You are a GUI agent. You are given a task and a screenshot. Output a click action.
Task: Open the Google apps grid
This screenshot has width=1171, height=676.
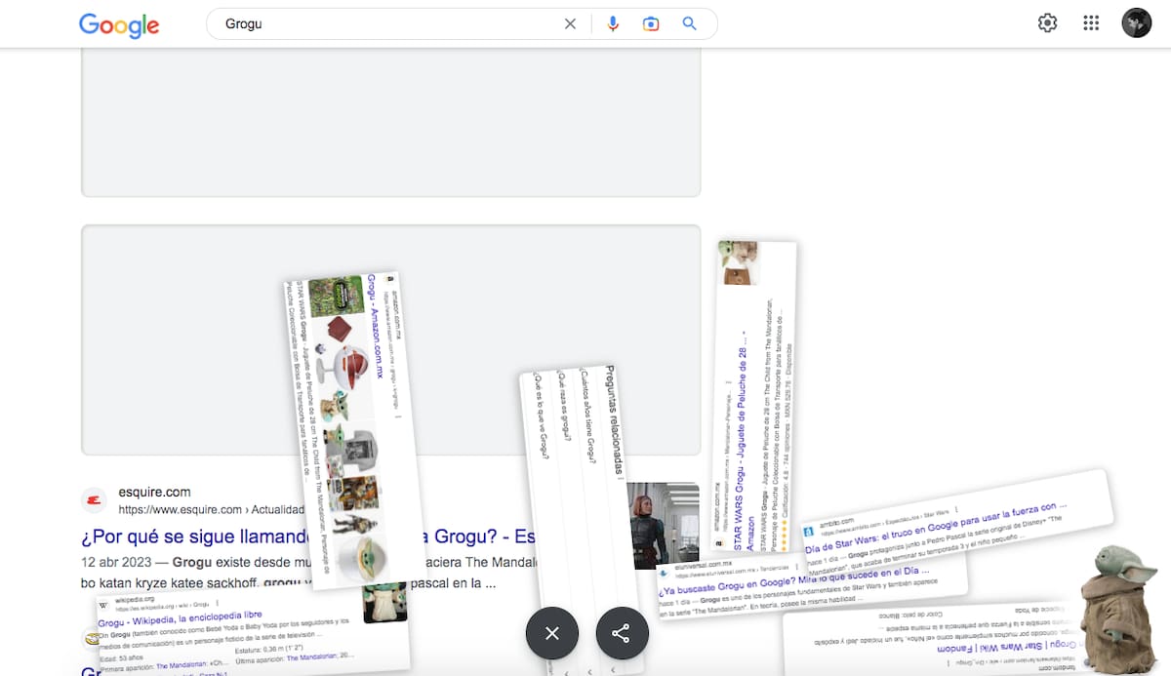1092,23
